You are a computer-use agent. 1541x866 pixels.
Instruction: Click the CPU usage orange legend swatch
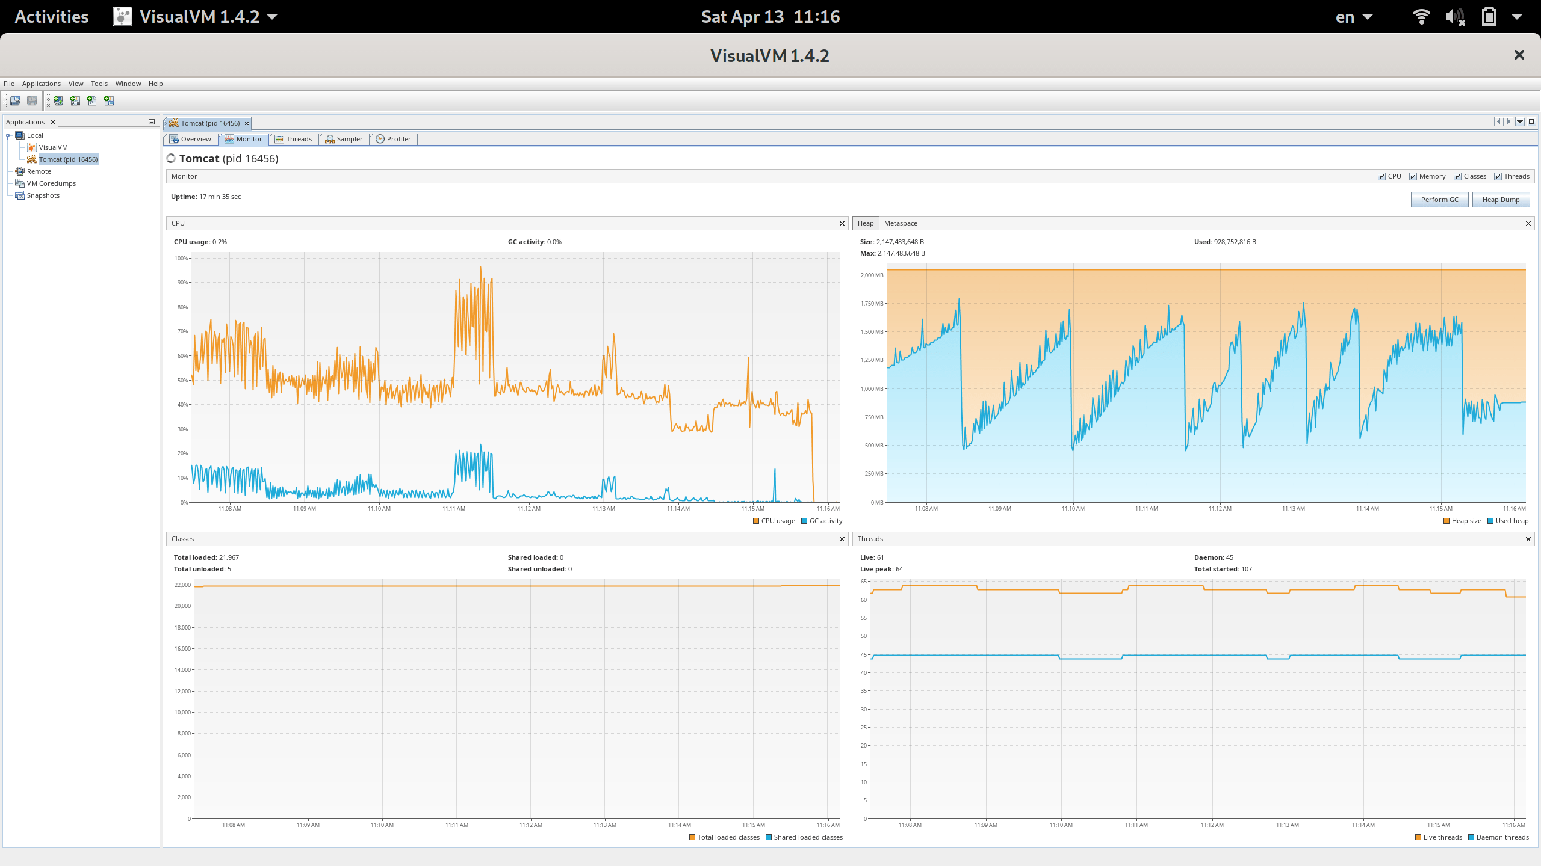[x=756, y=521]
